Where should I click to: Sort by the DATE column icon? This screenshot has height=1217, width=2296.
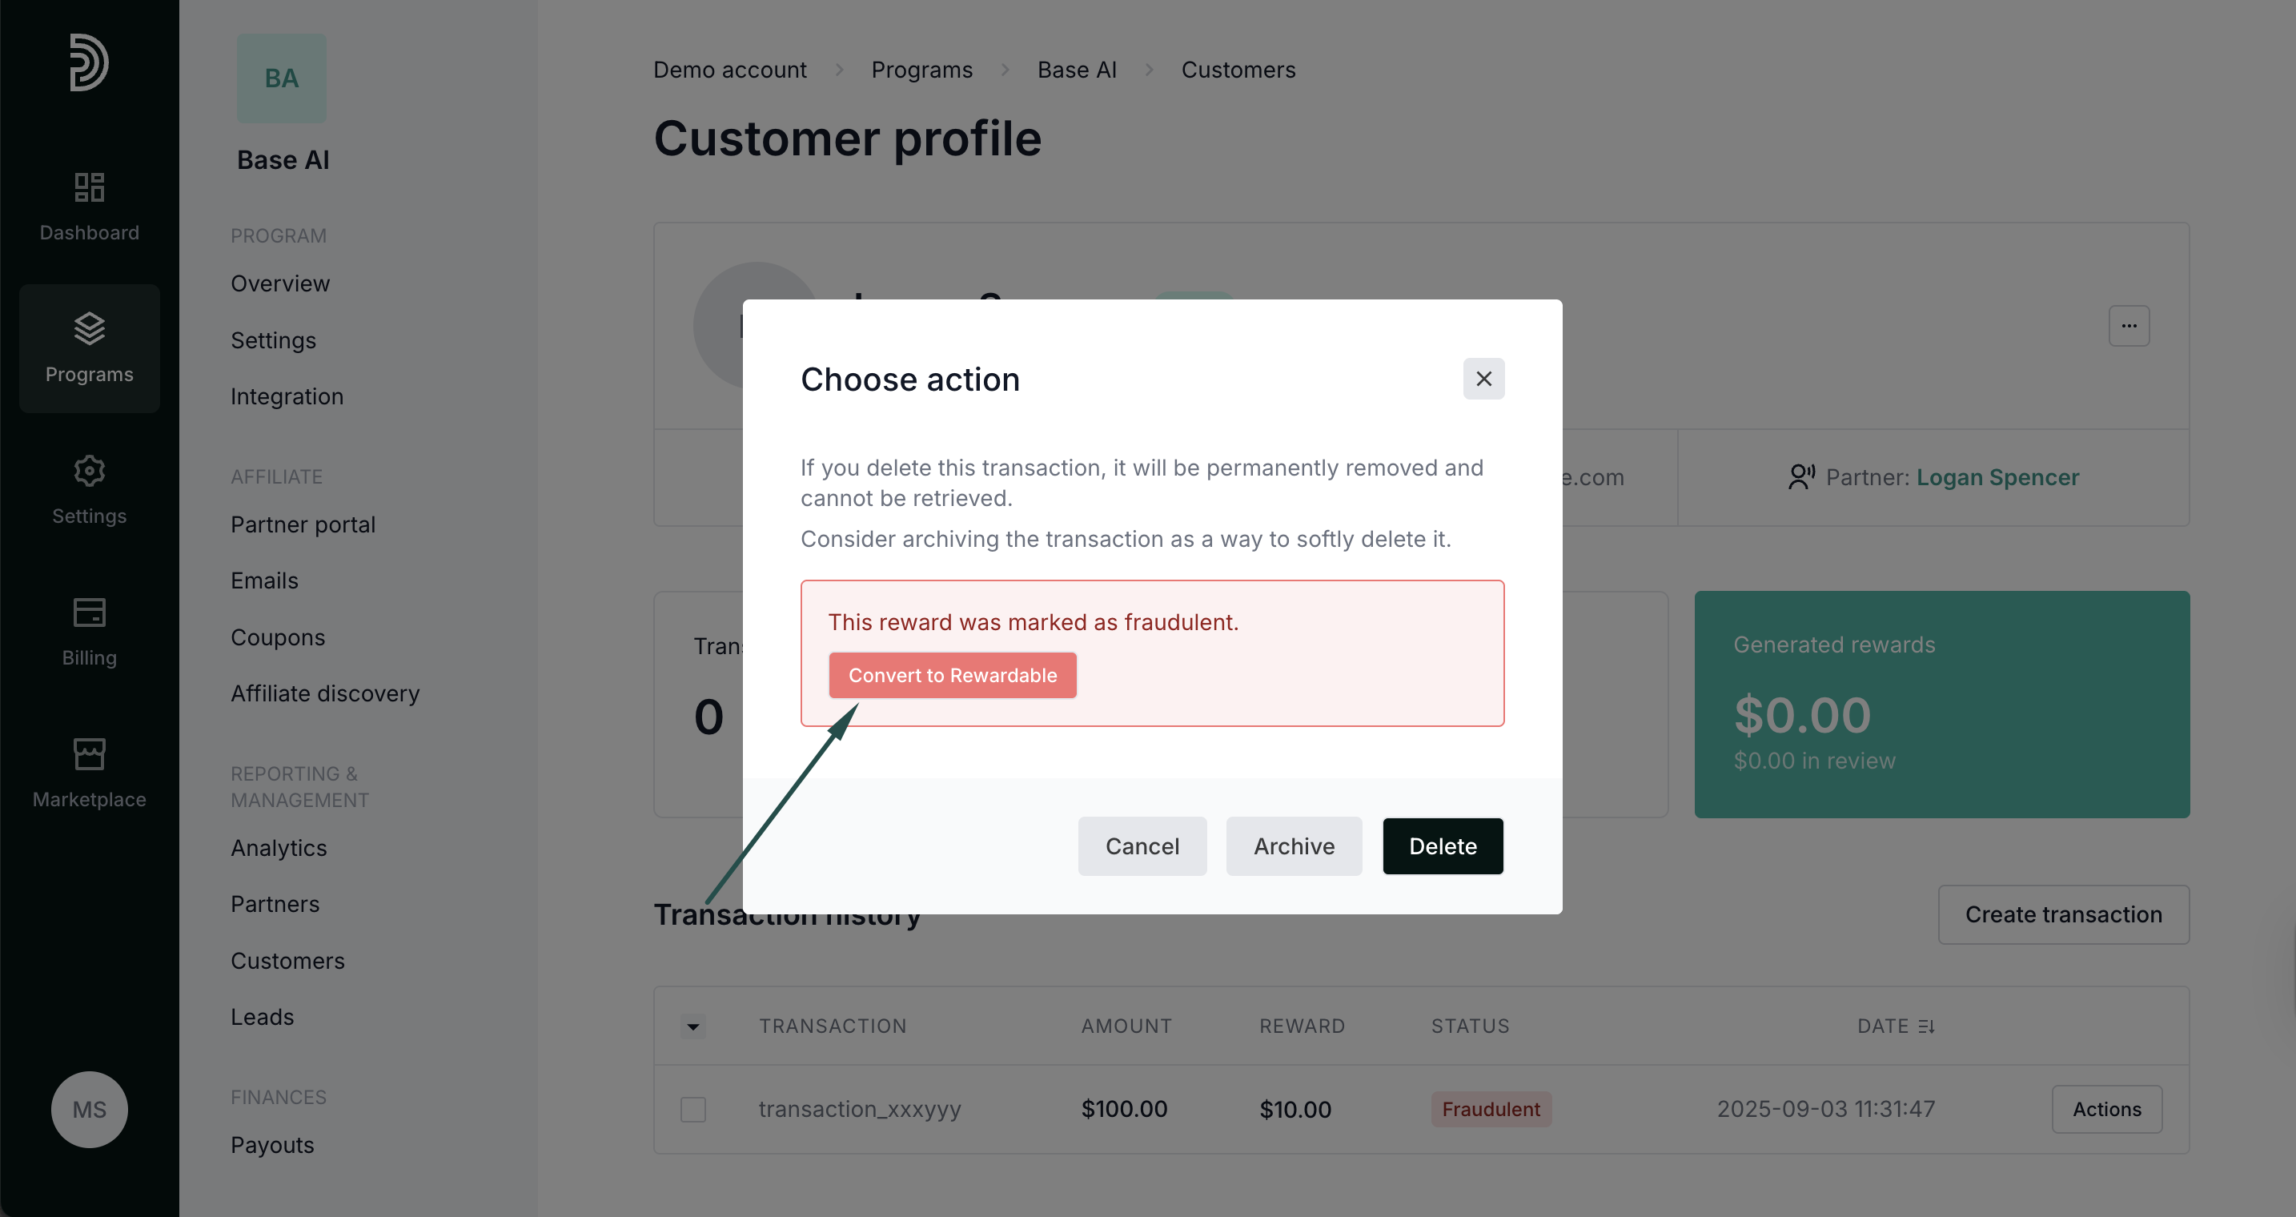[1927, 1026]
